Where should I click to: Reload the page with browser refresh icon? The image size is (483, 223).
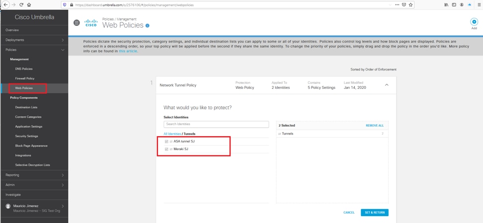pyautogui.click(x=21, y=5)
